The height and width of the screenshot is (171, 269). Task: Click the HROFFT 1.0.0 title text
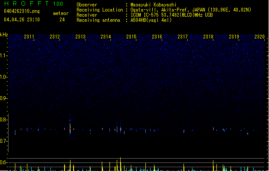(x=33, y=3)
